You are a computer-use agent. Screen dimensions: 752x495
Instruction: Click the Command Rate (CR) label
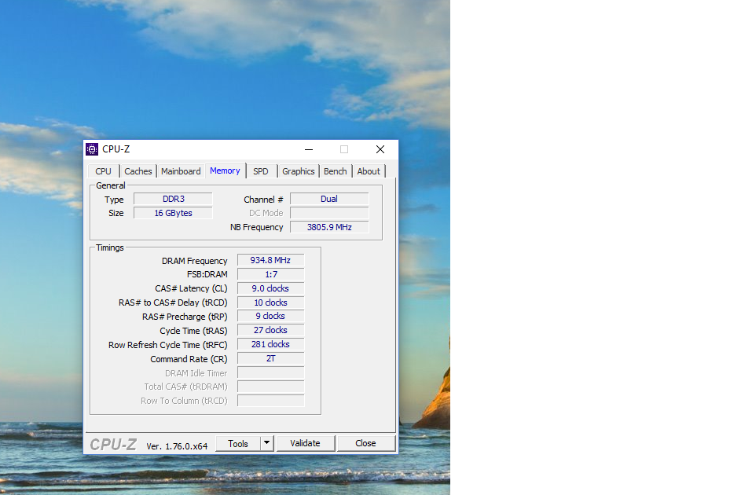[189, 359]
